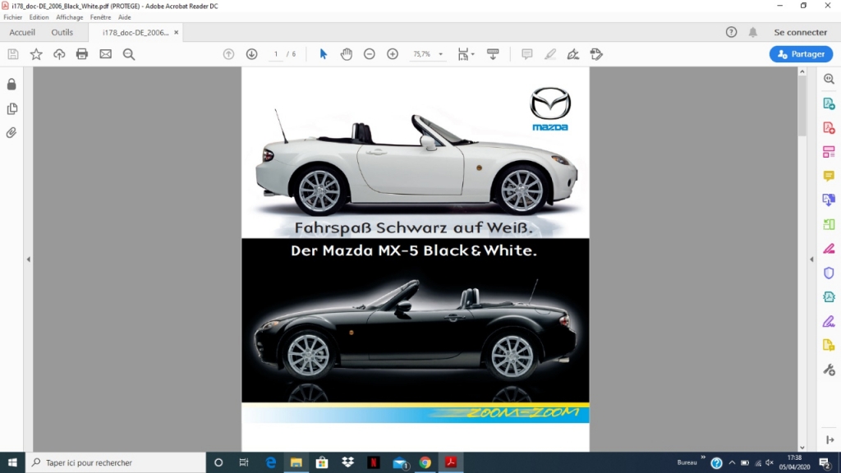Select the text highlighter tool

[550, 54]
